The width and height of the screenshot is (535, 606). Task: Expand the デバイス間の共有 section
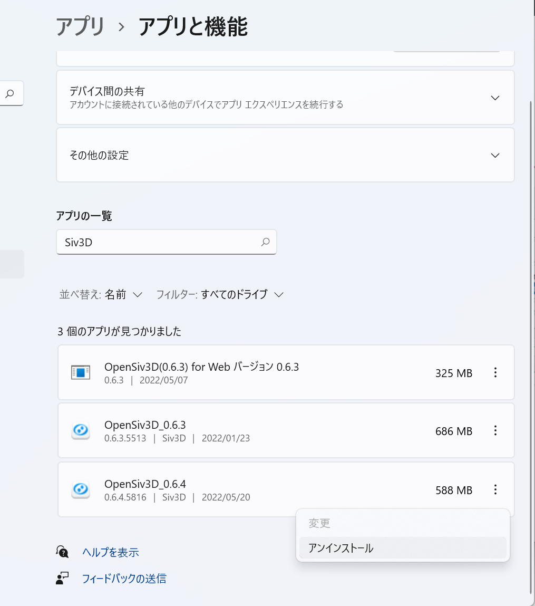tap(494, 98)
